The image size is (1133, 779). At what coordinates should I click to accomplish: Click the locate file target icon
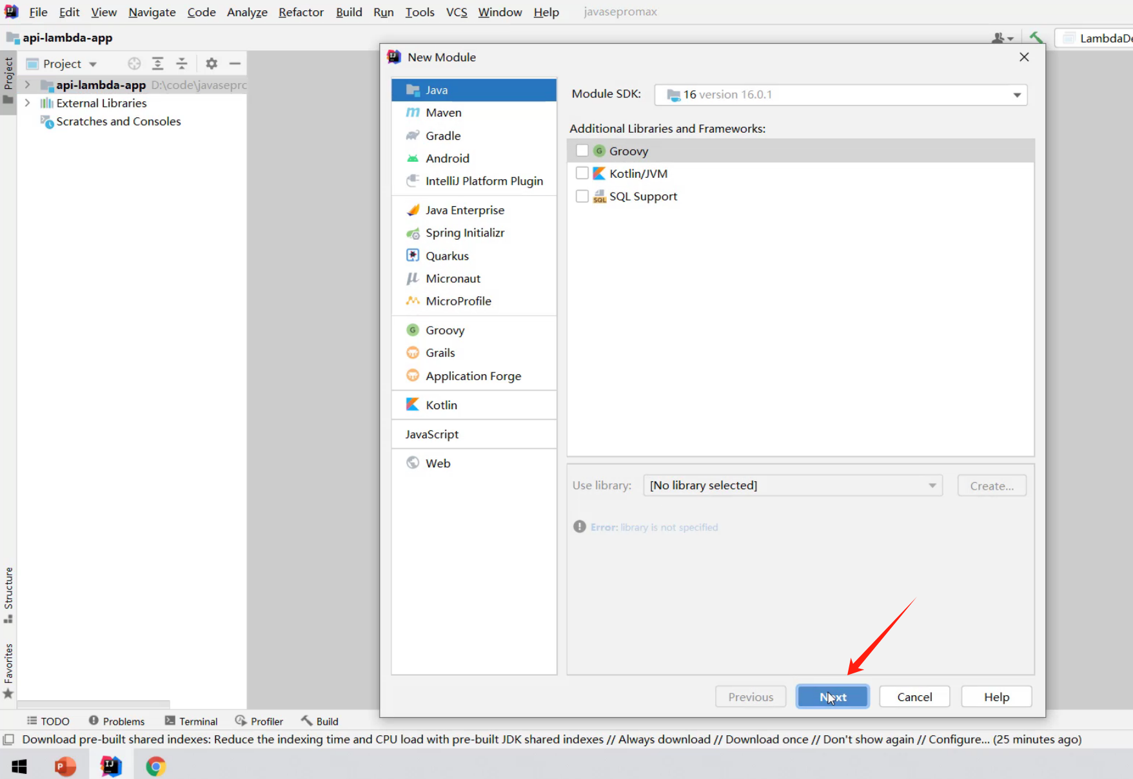(x=134, y=64)
